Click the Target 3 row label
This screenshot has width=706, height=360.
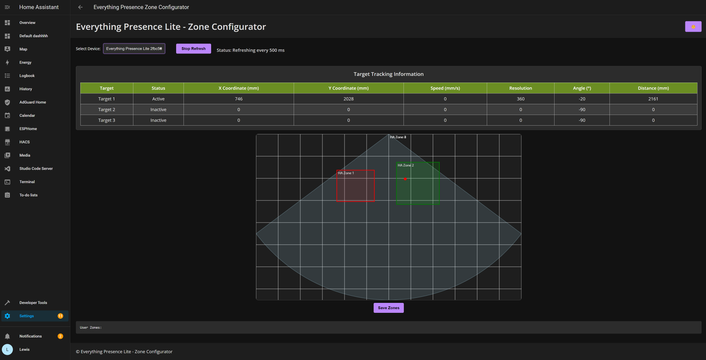click(x=106, y=120)
